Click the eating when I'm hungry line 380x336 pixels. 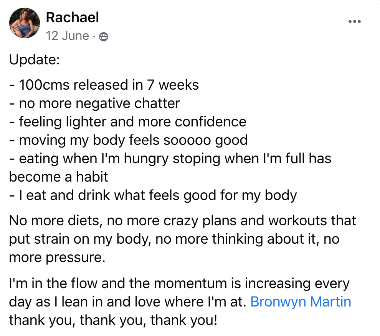coord(170,159)
